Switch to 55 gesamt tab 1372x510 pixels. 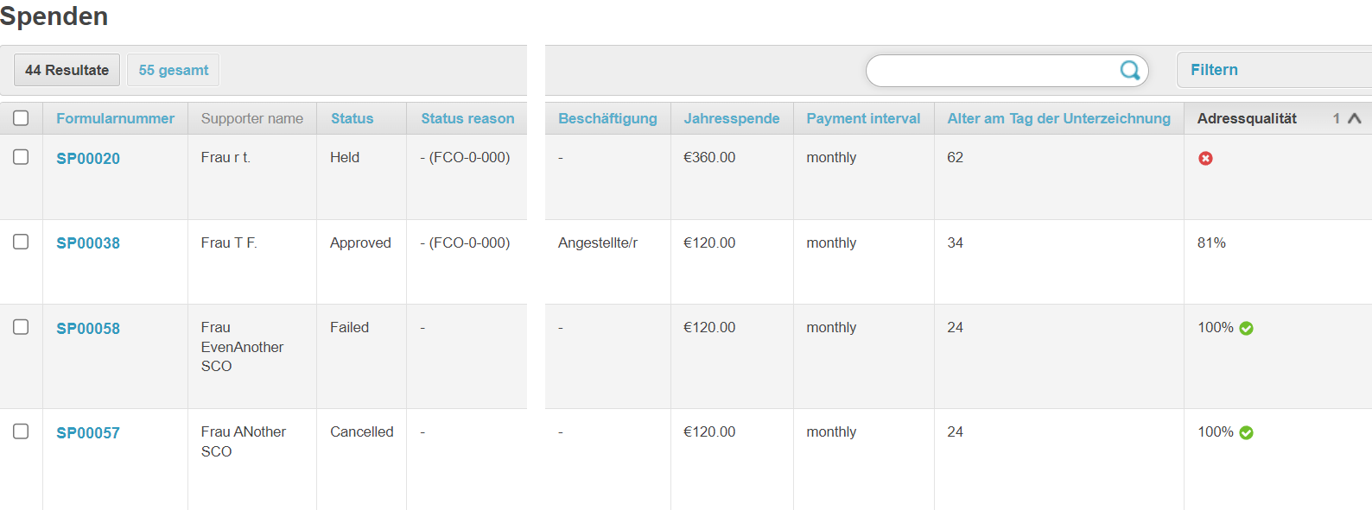point(174,70)
